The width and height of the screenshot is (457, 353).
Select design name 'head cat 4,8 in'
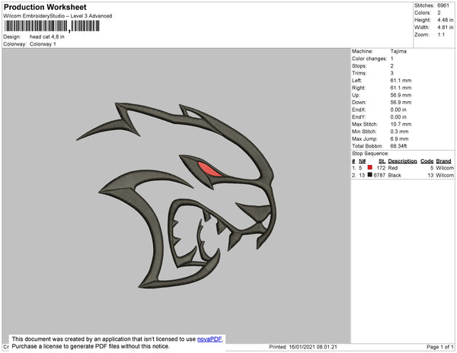[47, 37]
